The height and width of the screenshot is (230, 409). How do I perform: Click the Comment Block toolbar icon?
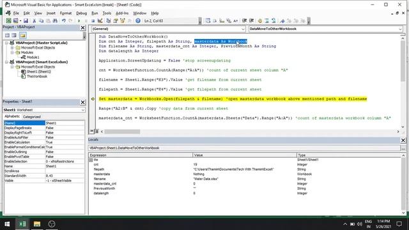(x=267, y=20)
